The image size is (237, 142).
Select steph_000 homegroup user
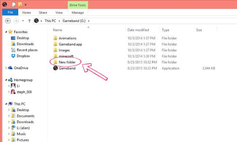click(x=24, y=92)
